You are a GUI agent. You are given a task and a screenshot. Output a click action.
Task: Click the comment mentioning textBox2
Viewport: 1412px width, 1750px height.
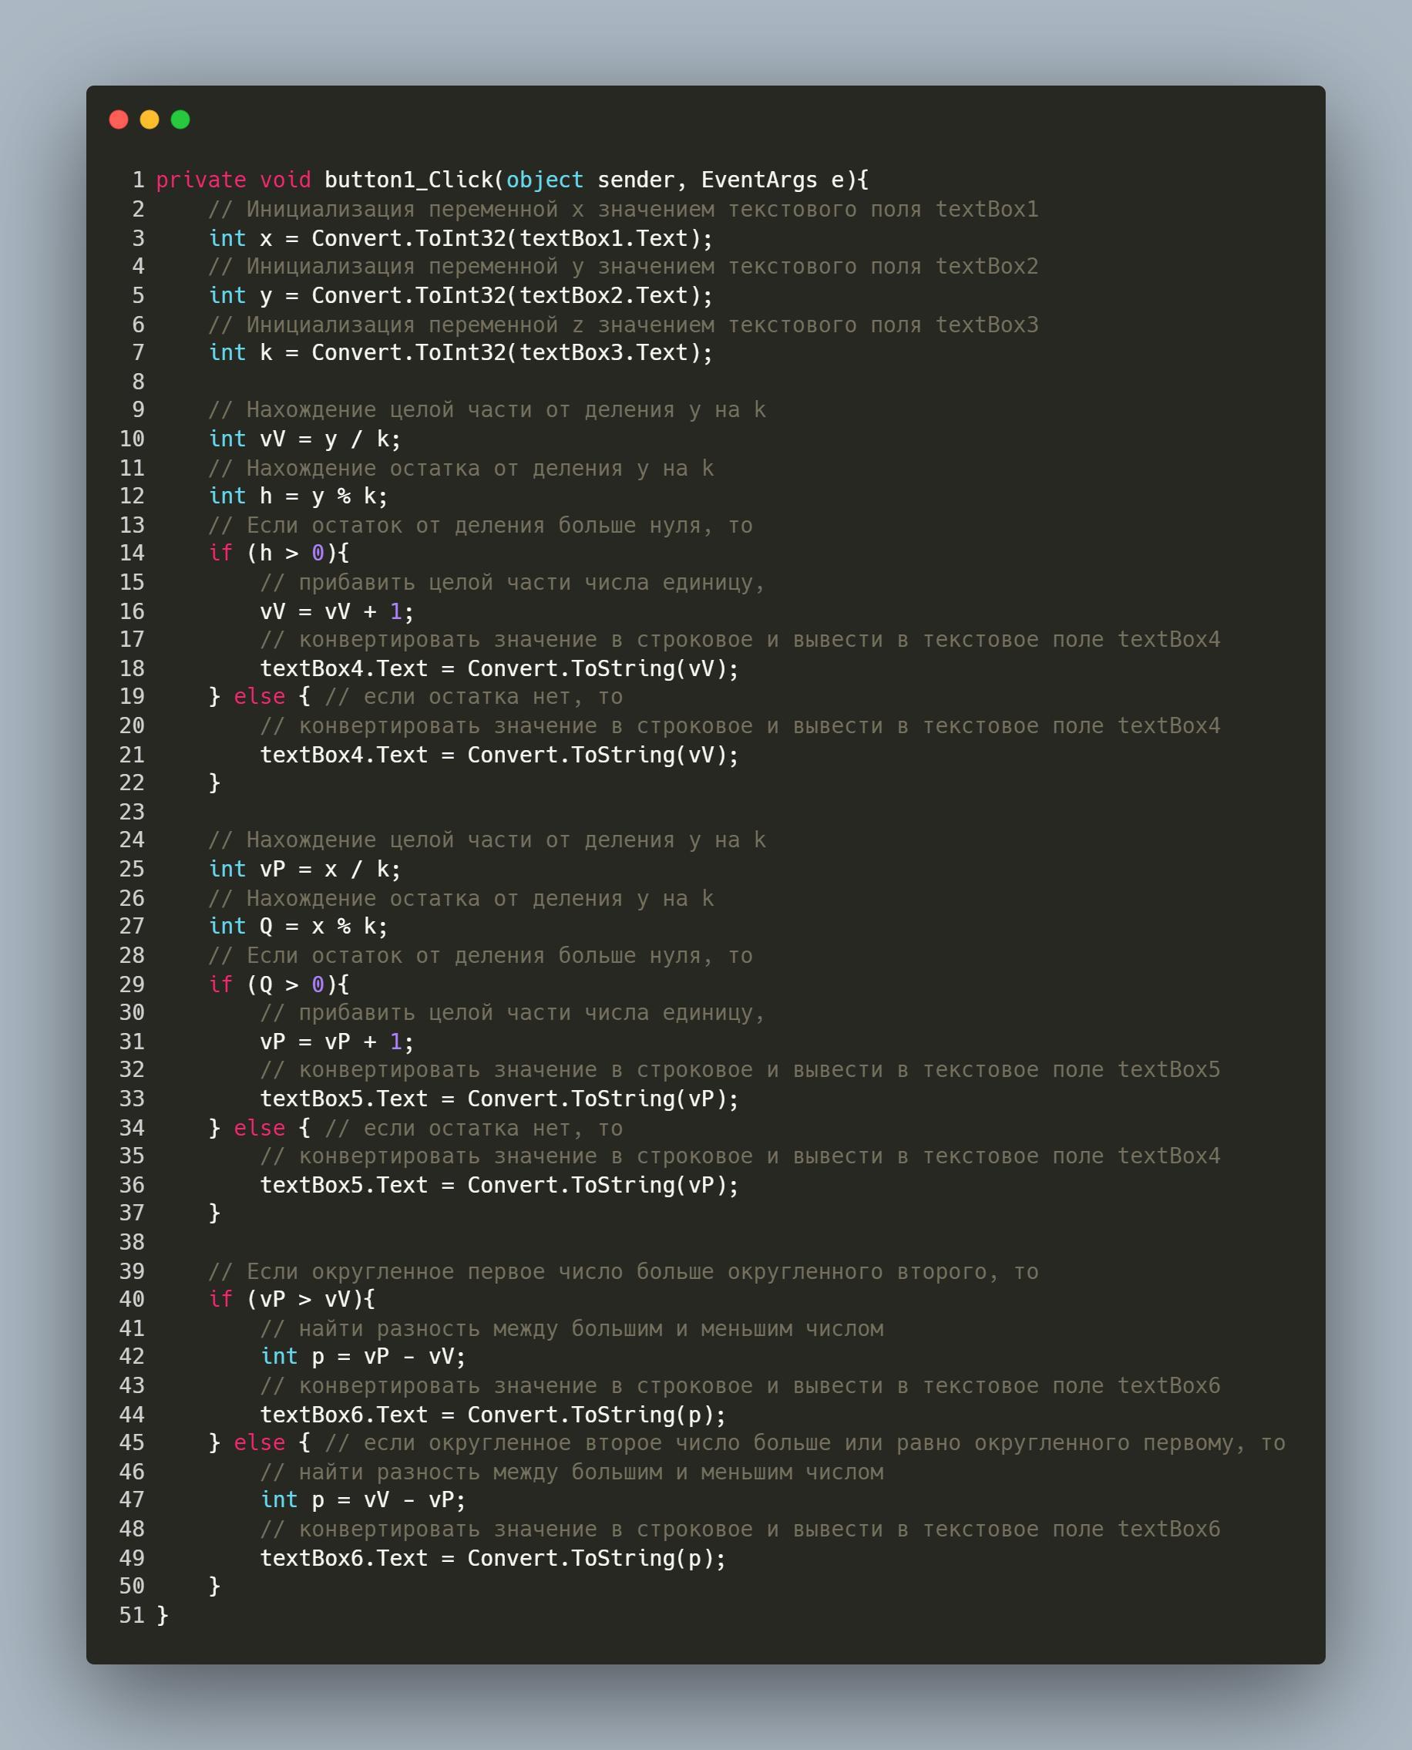click(623, 266)
